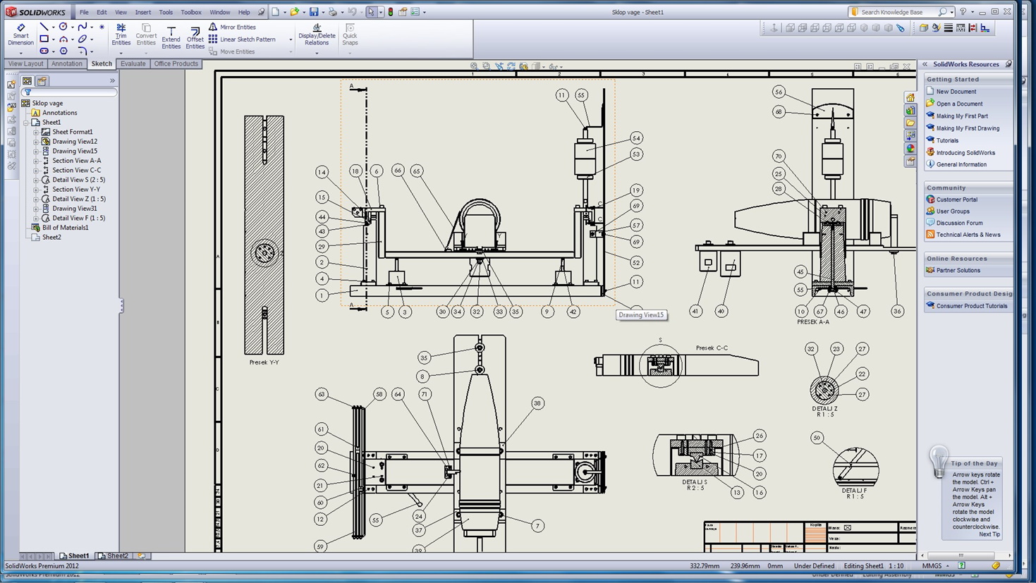Click the Save icon in the toolbar

pos(314,12)
